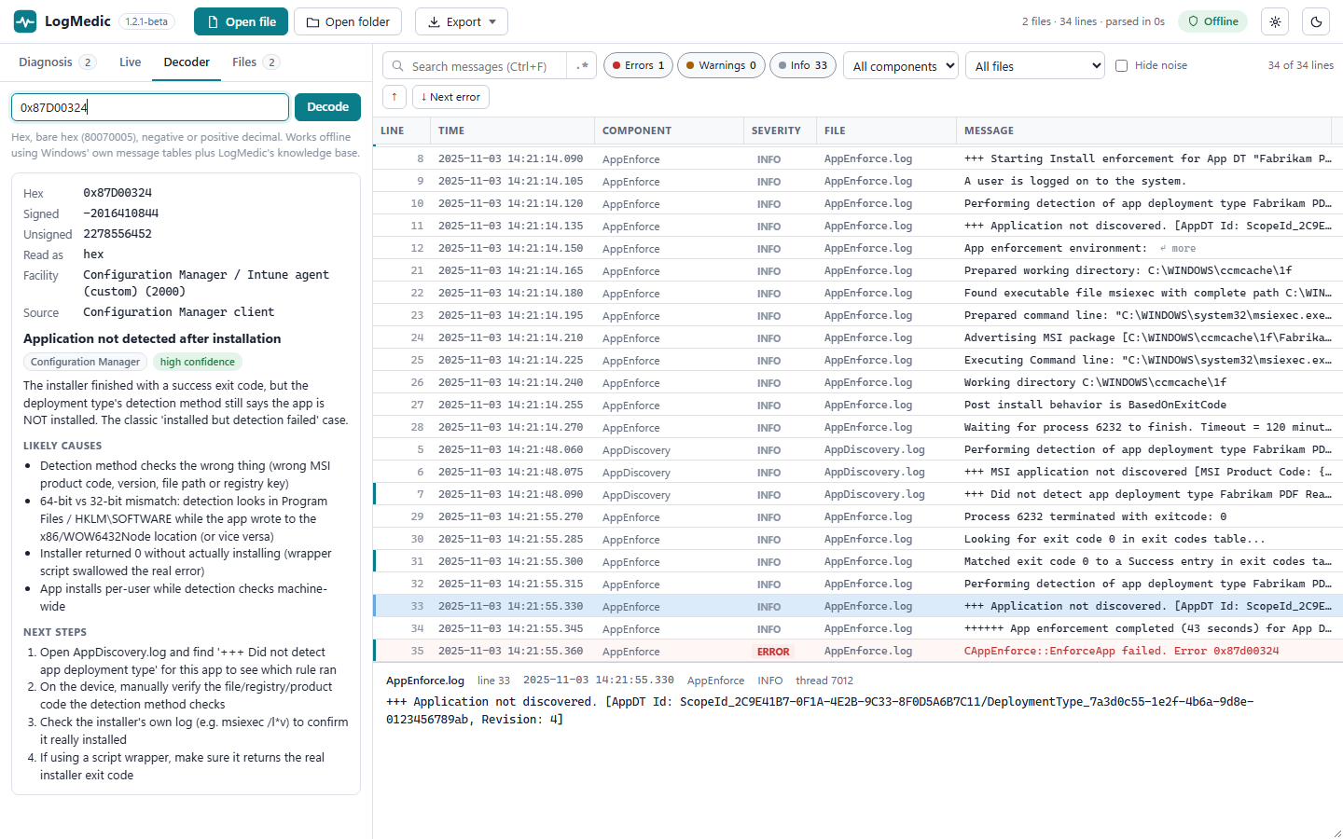The image size is (1343, 839).
Task: Click the 1.2.1-beta version badge
Action: [147, 21]
